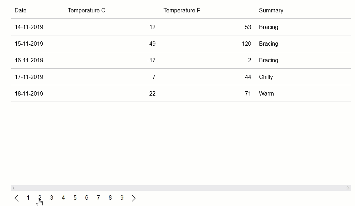Go to page 8

point(110,198)
